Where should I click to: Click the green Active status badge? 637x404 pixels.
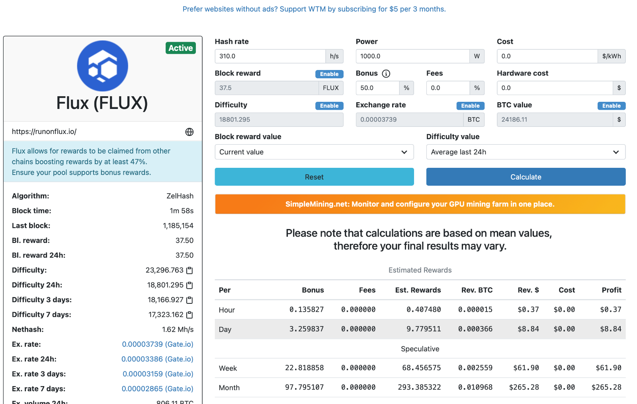coord(181,48)
